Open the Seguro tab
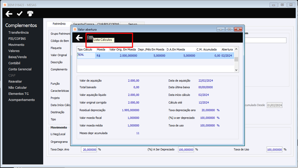Screen dimensions: 298x168 (133, 24)
